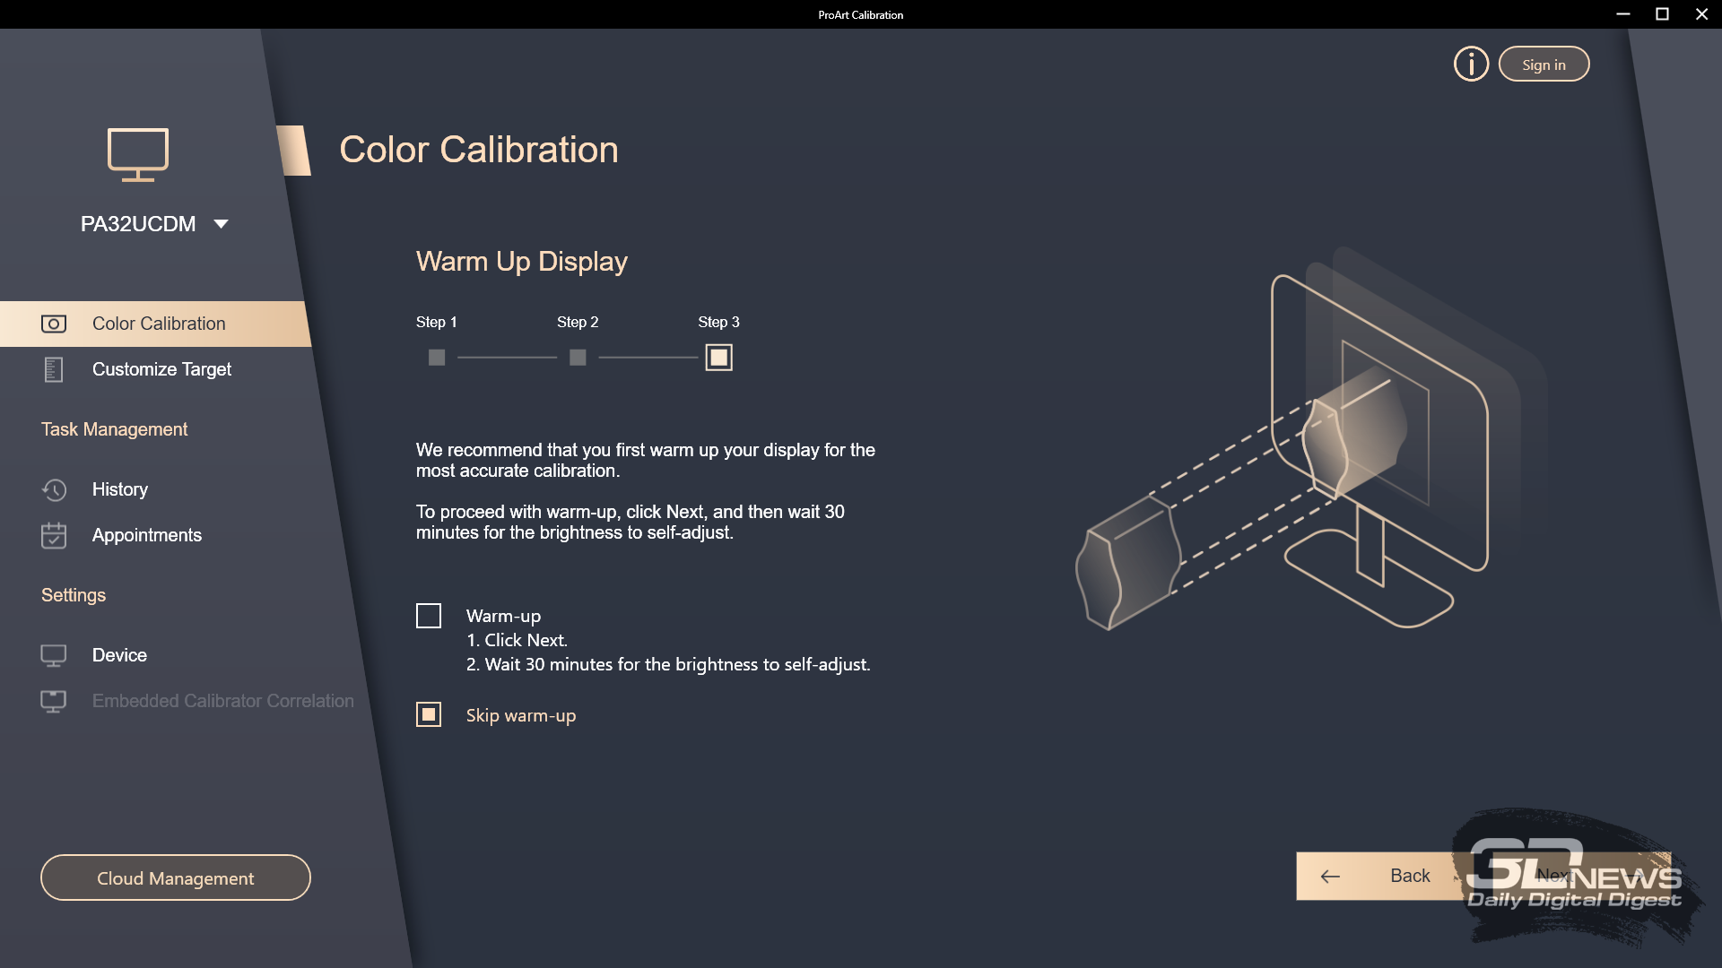Click the Settings section label
This screenshot has height=968, width=1722.
[x=74, y=595]
